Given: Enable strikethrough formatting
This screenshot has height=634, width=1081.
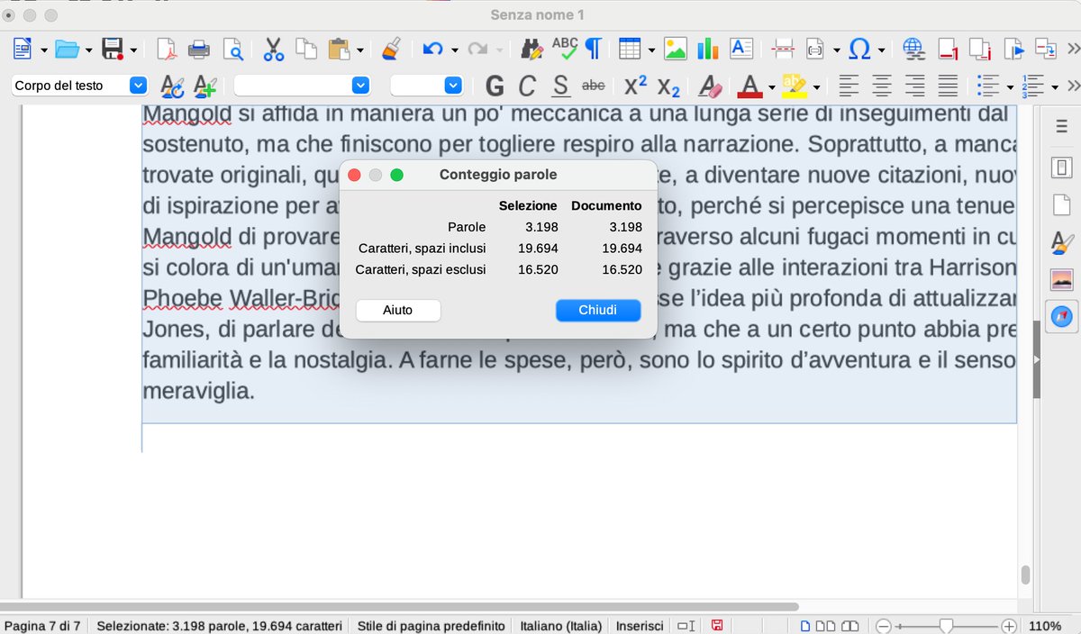Looking at the screenshot, I should coord(594,86).
